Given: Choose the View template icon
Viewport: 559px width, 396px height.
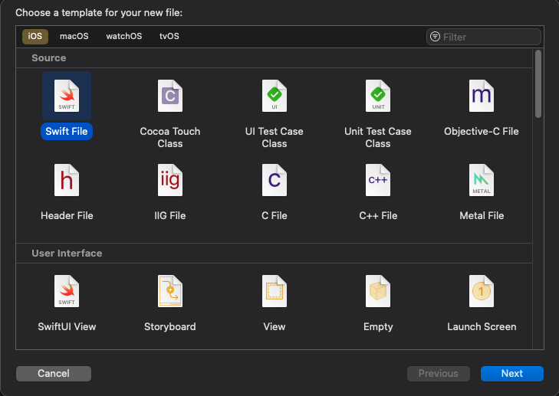Looking at the screenshot, I should (275, 291).
